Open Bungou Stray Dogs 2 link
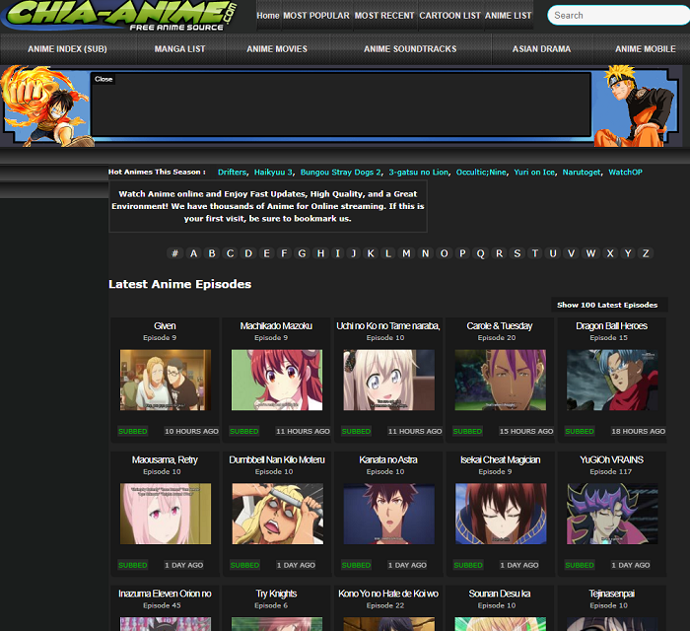 341,173
